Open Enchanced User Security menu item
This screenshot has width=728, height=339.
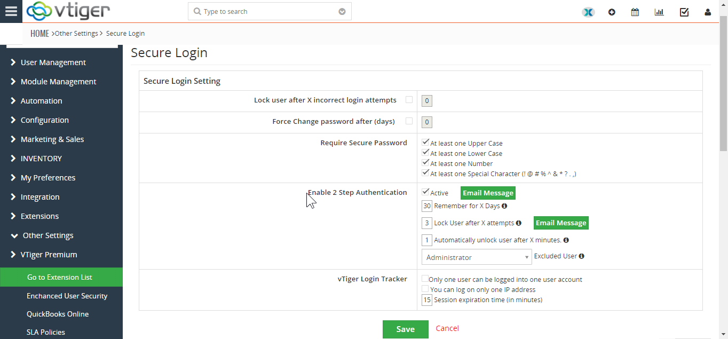[67, 296]
